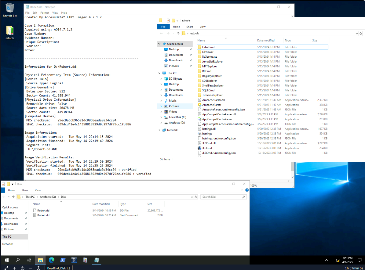The image size is (365, 270).
Task: Open Windows PowerShell from the taskbar
Action: click(63, 260)
